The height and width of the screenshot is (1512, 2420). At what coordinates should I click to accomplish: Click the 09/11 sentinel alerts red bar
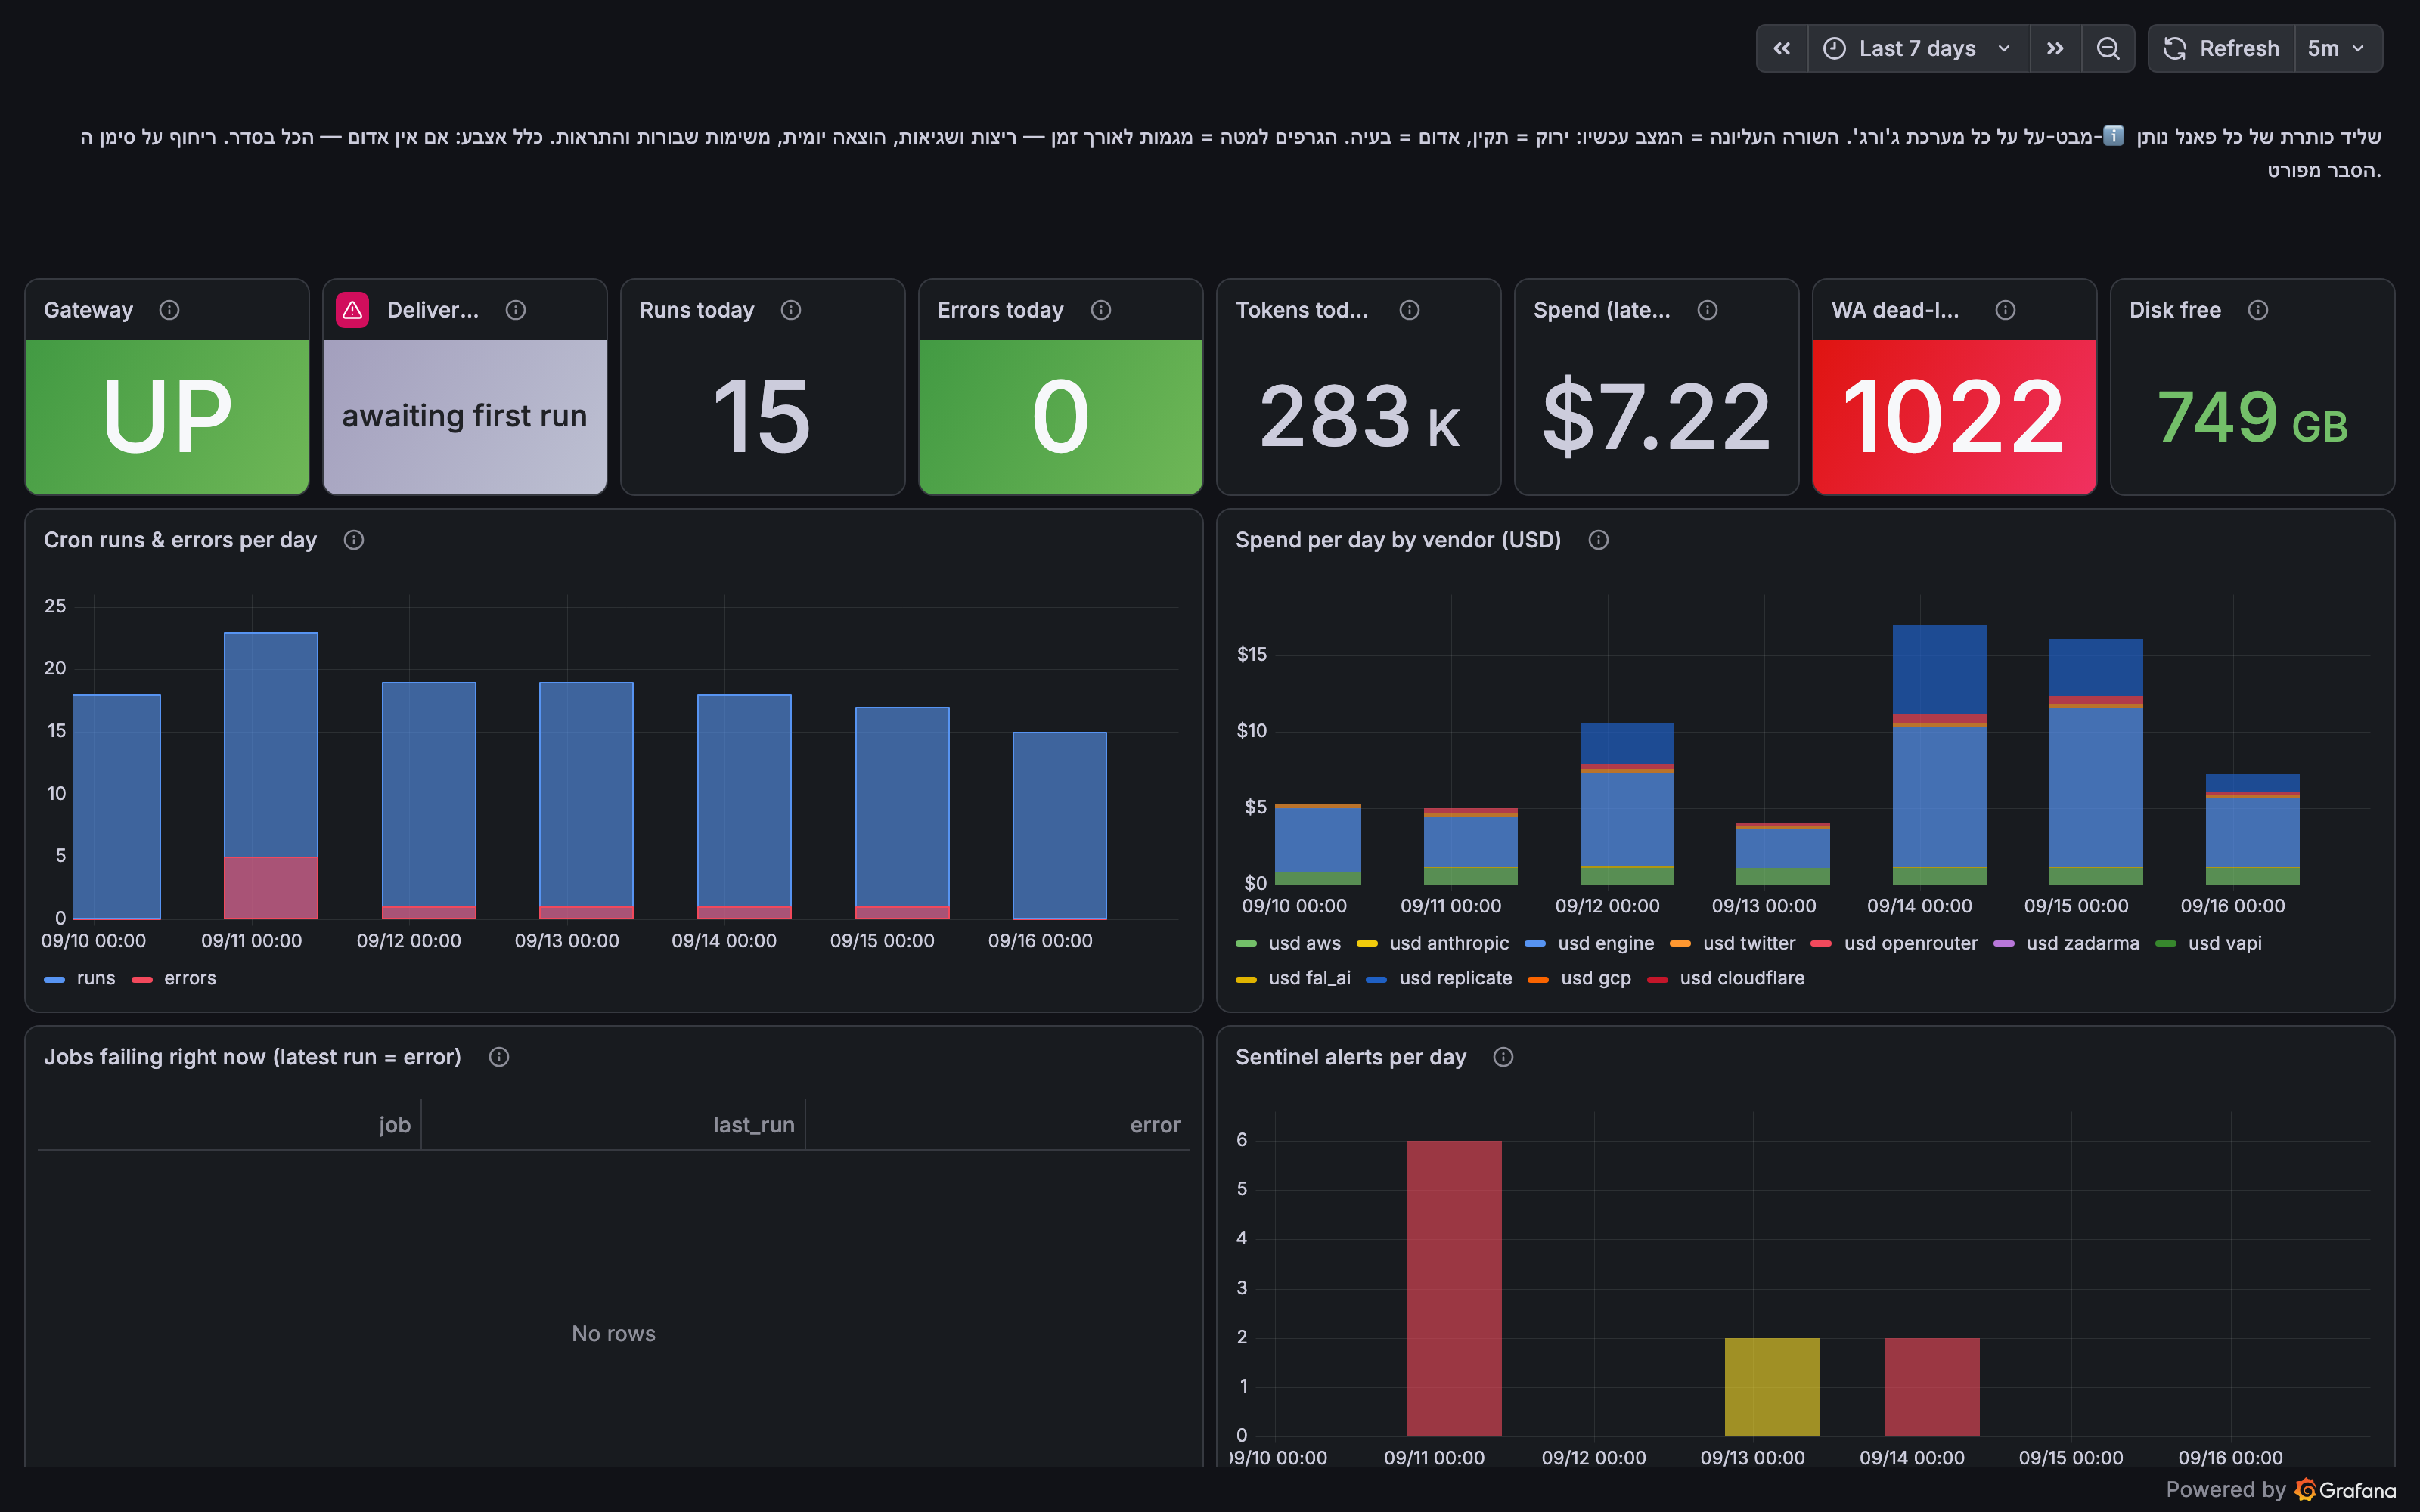tap(1454, 1288)
